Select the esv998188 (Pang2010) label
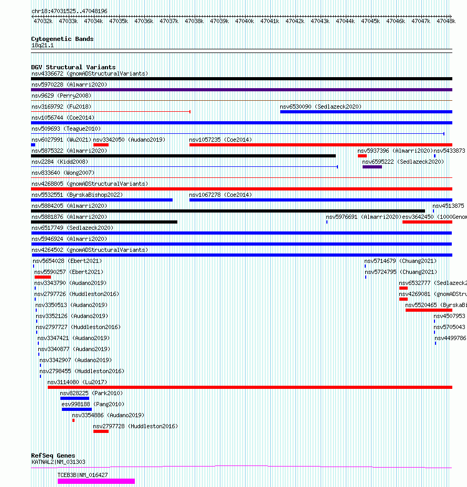Image resolution: width=467 pixels, height=487 pixels. [x=93, y=405]
